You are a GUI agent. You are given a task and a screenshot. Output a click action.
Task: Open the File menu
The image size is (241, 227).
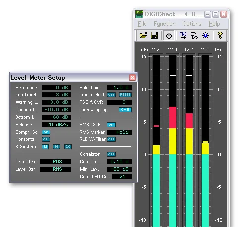pos(142,24)
